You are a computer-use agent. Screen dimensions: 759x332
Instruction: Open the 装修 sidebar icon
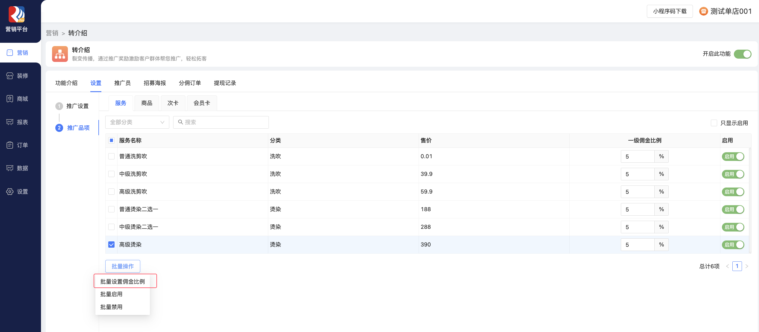click(10, 76)
